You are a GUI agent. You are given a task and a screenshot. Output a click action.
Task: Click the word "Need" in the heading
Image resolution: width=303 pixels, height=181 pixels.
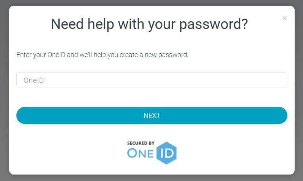click(x=67, y=24)
